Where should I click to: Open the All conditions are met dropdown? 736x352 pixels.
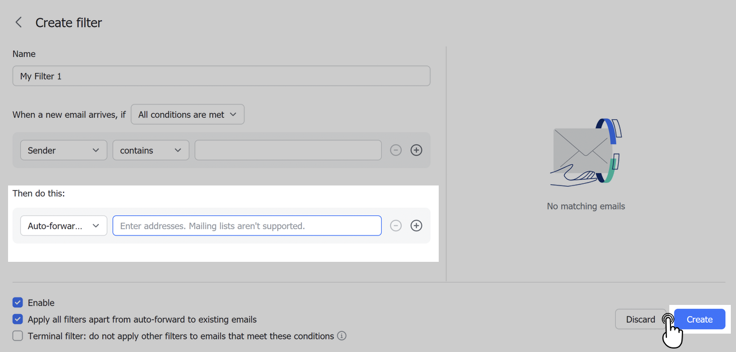pos(187,114)
